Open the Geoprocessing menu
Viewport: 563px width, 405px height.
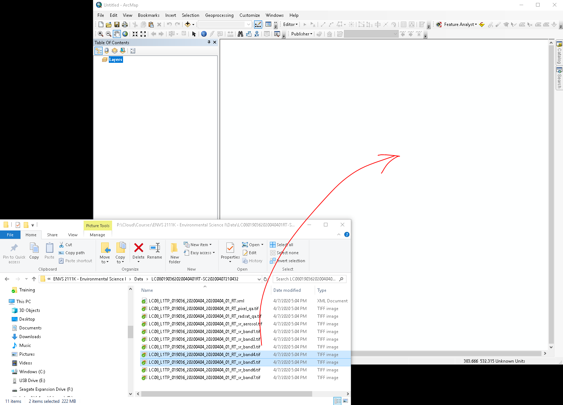click(x=219, y=15)
